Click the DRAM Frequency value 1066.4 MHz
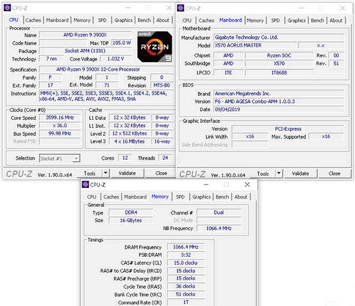This screenshot has height=306, width=355. click(186, 247)
